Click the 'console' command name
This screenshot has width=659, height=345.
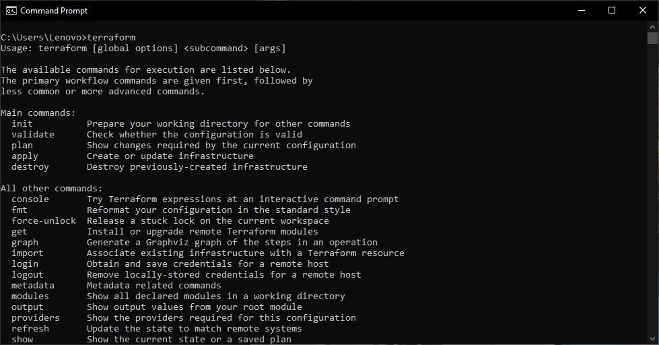tap(30, 199)
